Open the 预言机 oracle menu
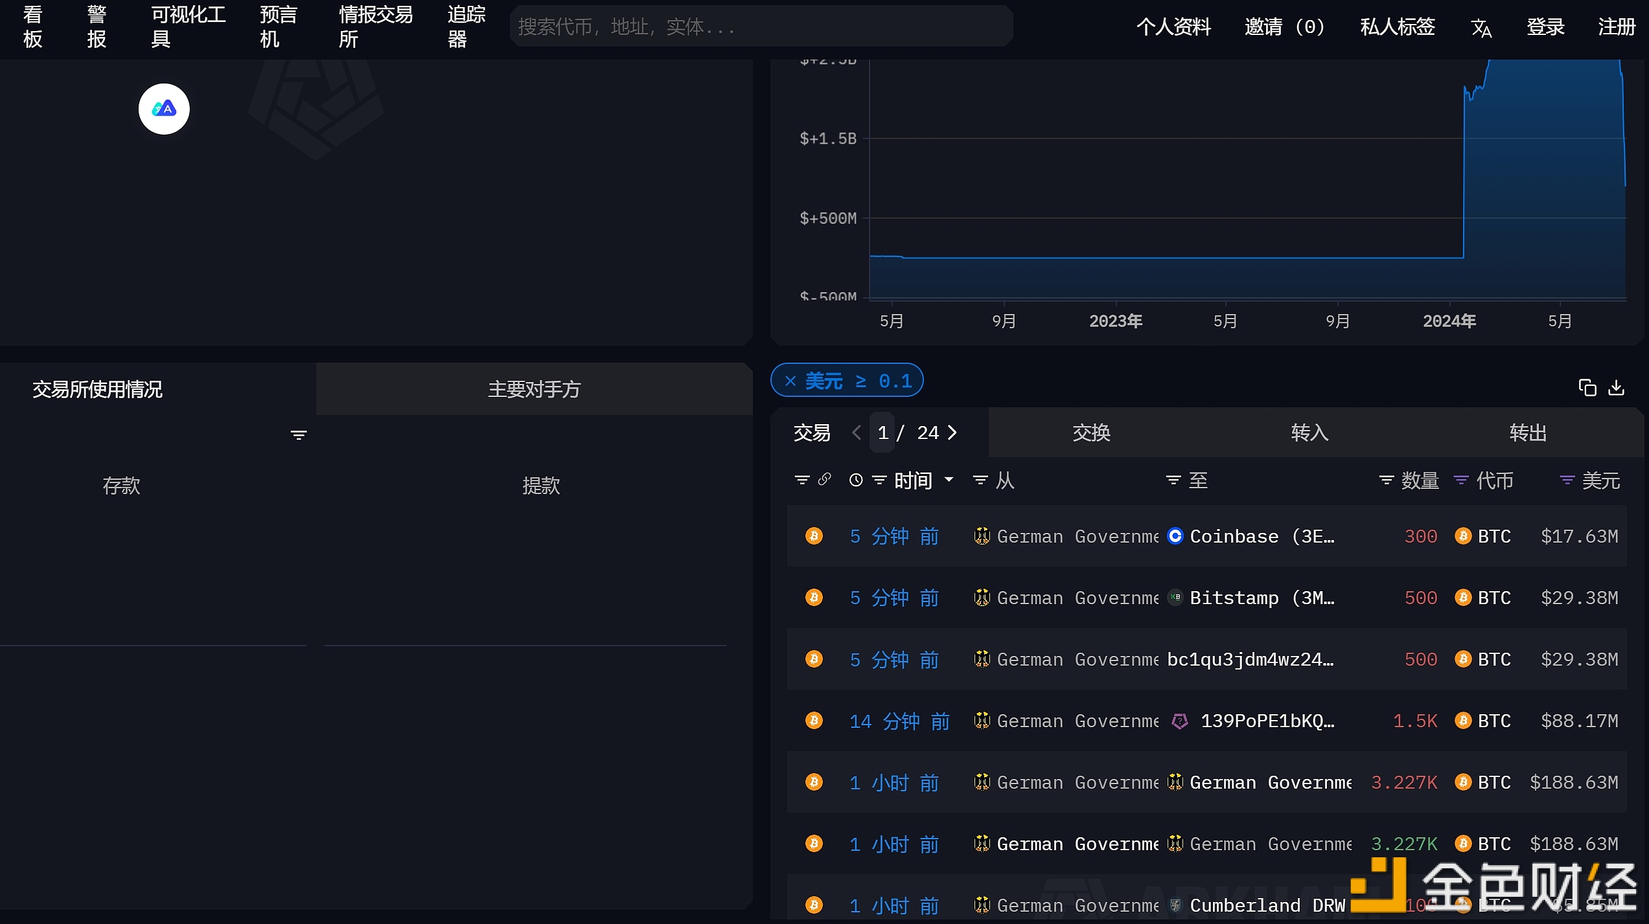The width and height of the screenshot is (1649, 924). click(x=279, y=27)
